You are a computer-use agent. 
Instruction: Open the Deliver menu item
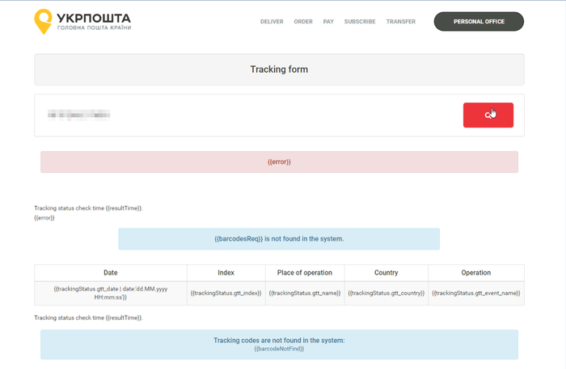[x=272, y=22]
